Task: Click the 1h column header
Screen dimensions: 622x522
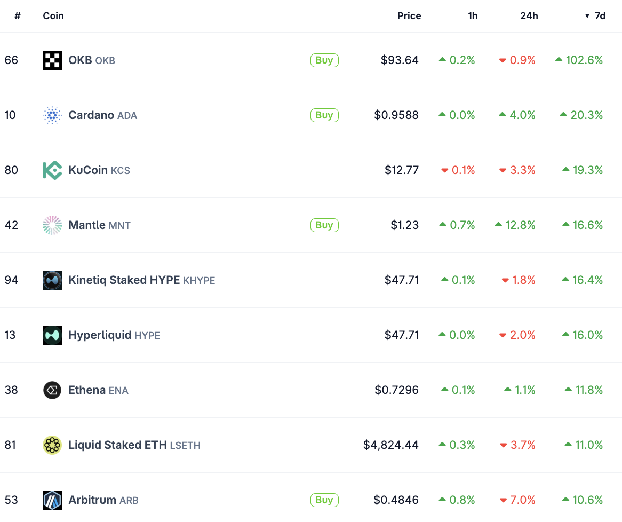Action: (473, 16)
